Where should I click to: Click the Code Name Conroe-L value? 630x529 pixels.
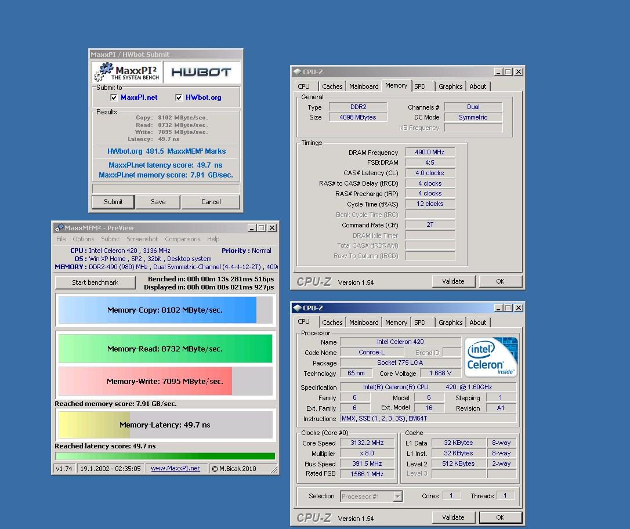point(372,352)
